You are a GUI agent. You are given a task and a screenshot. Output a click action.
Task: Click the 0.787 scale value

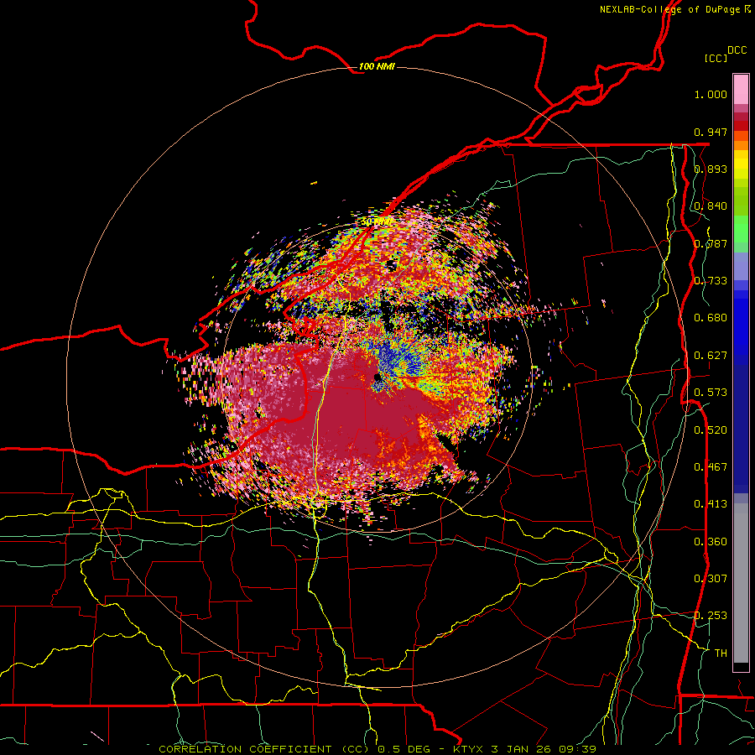(711, 243)
